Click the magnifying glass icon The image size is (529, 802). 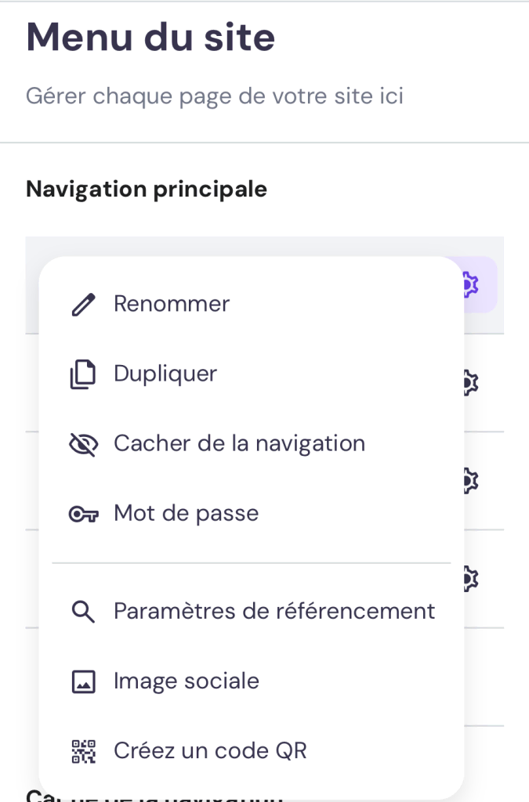click(x=83, y=612)
